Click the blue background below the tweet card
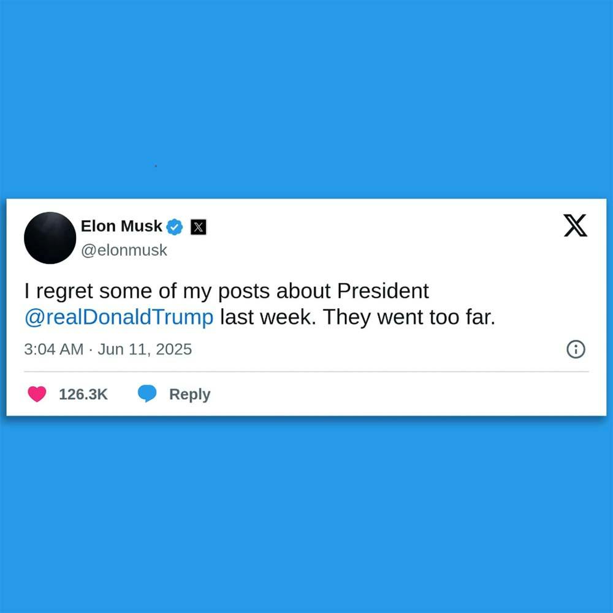613x613 pixels. tap(306, 516)
